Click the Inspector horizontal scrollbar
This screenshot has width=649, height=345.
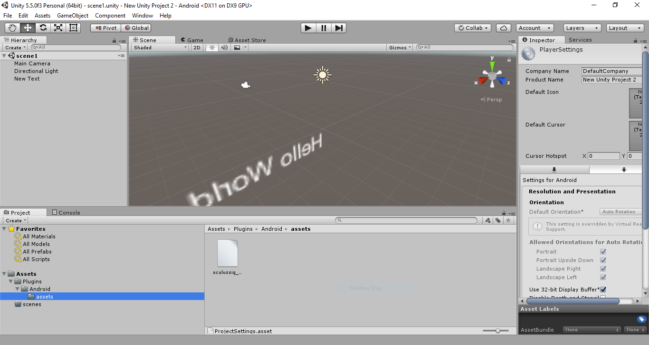(x=573, y=301)
